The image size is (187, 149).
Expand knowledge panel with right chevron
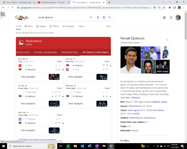point(167,40)
